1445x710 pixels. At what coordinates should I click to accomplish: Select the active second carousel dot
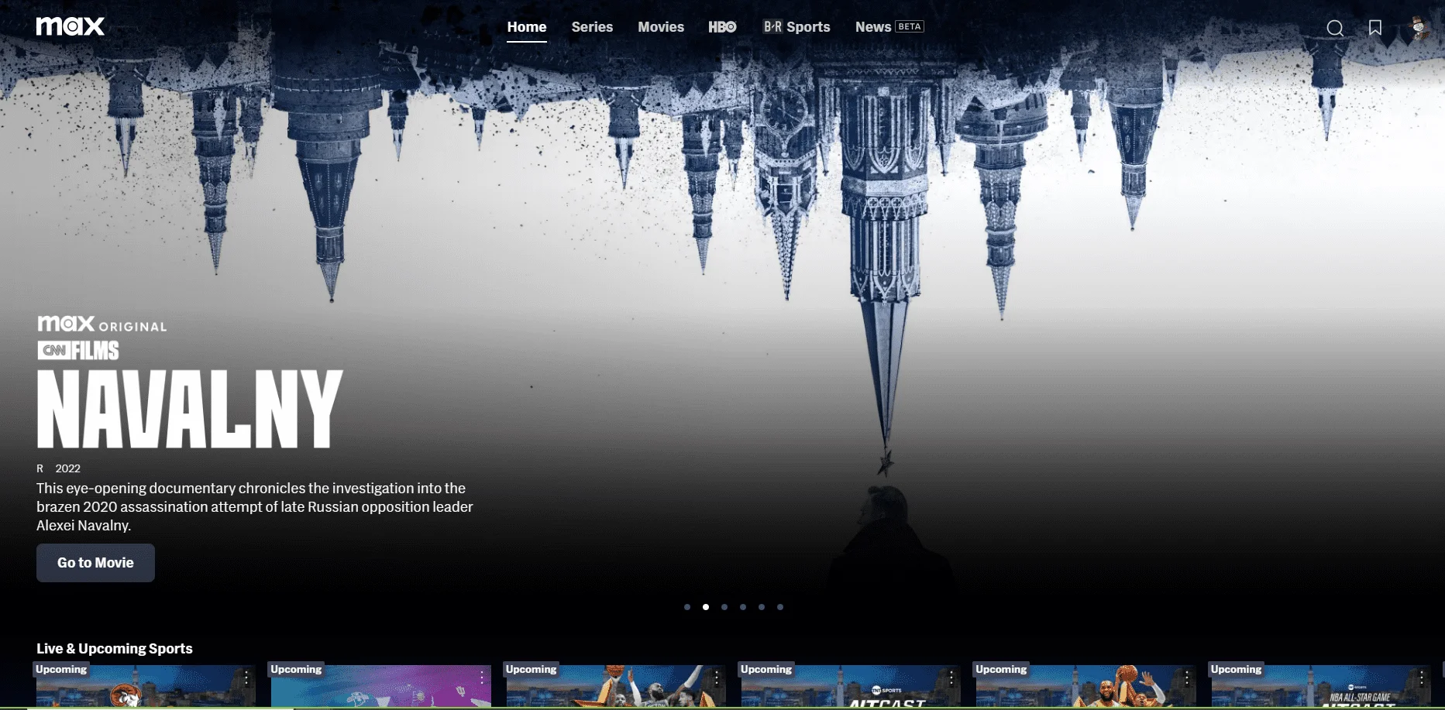pyautogui.click(x=706, y=607)
